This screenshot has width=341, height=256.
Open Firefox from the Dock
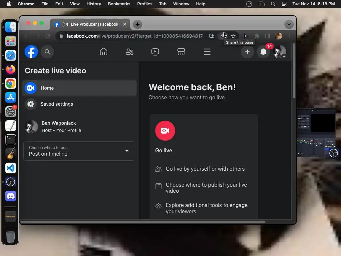[x=10, y=69]
